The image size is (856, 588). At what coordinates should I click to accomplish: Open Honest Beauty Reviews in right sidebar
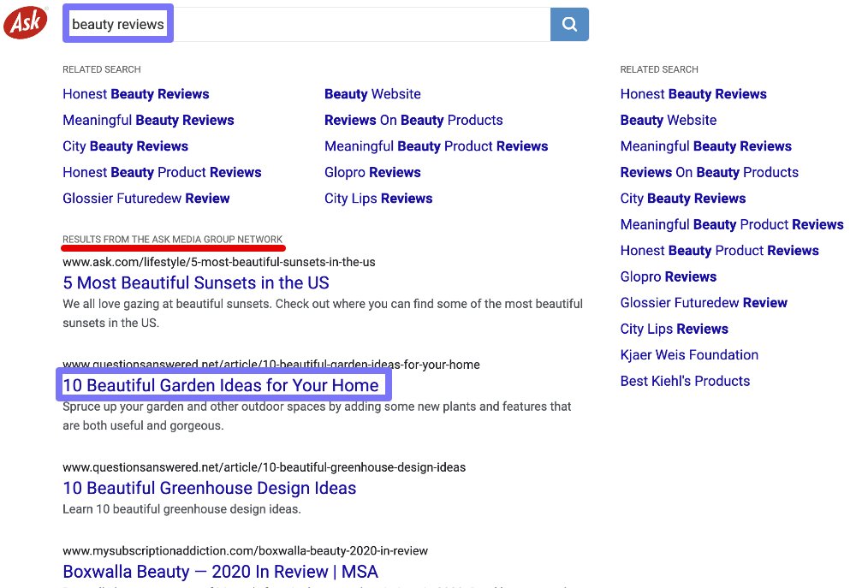(x=693, y=94)
